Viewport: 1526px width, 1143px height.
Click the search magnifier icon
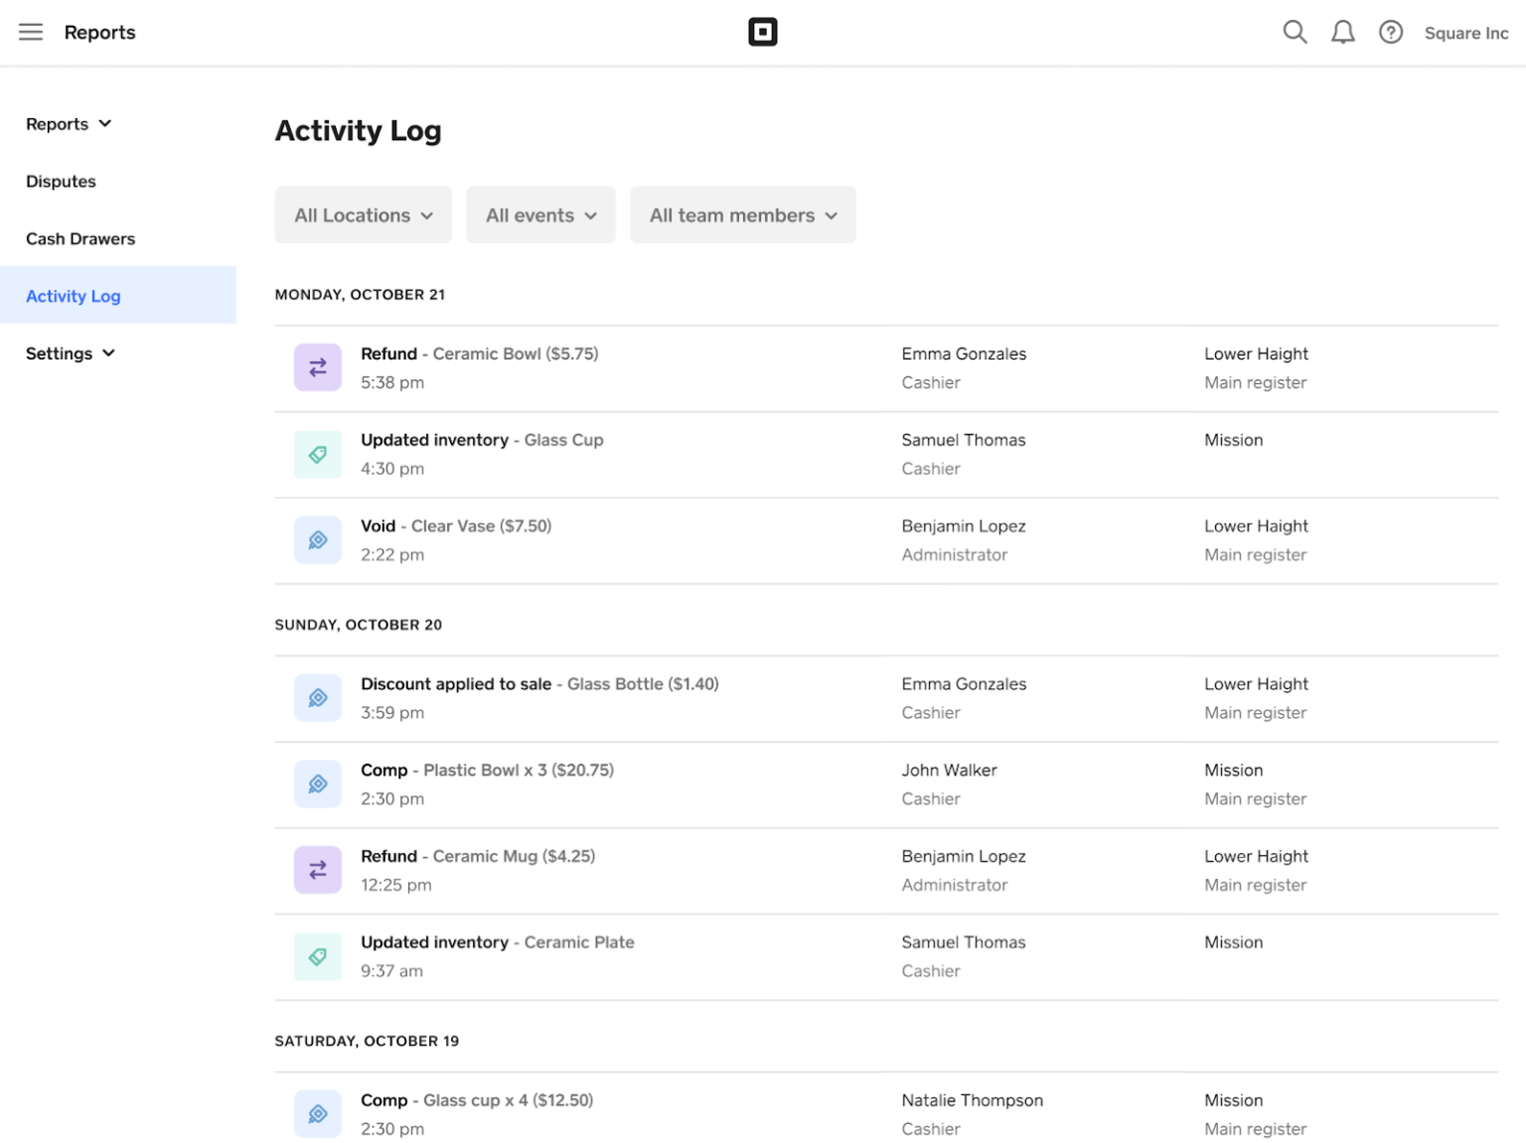click(1295, 32)
